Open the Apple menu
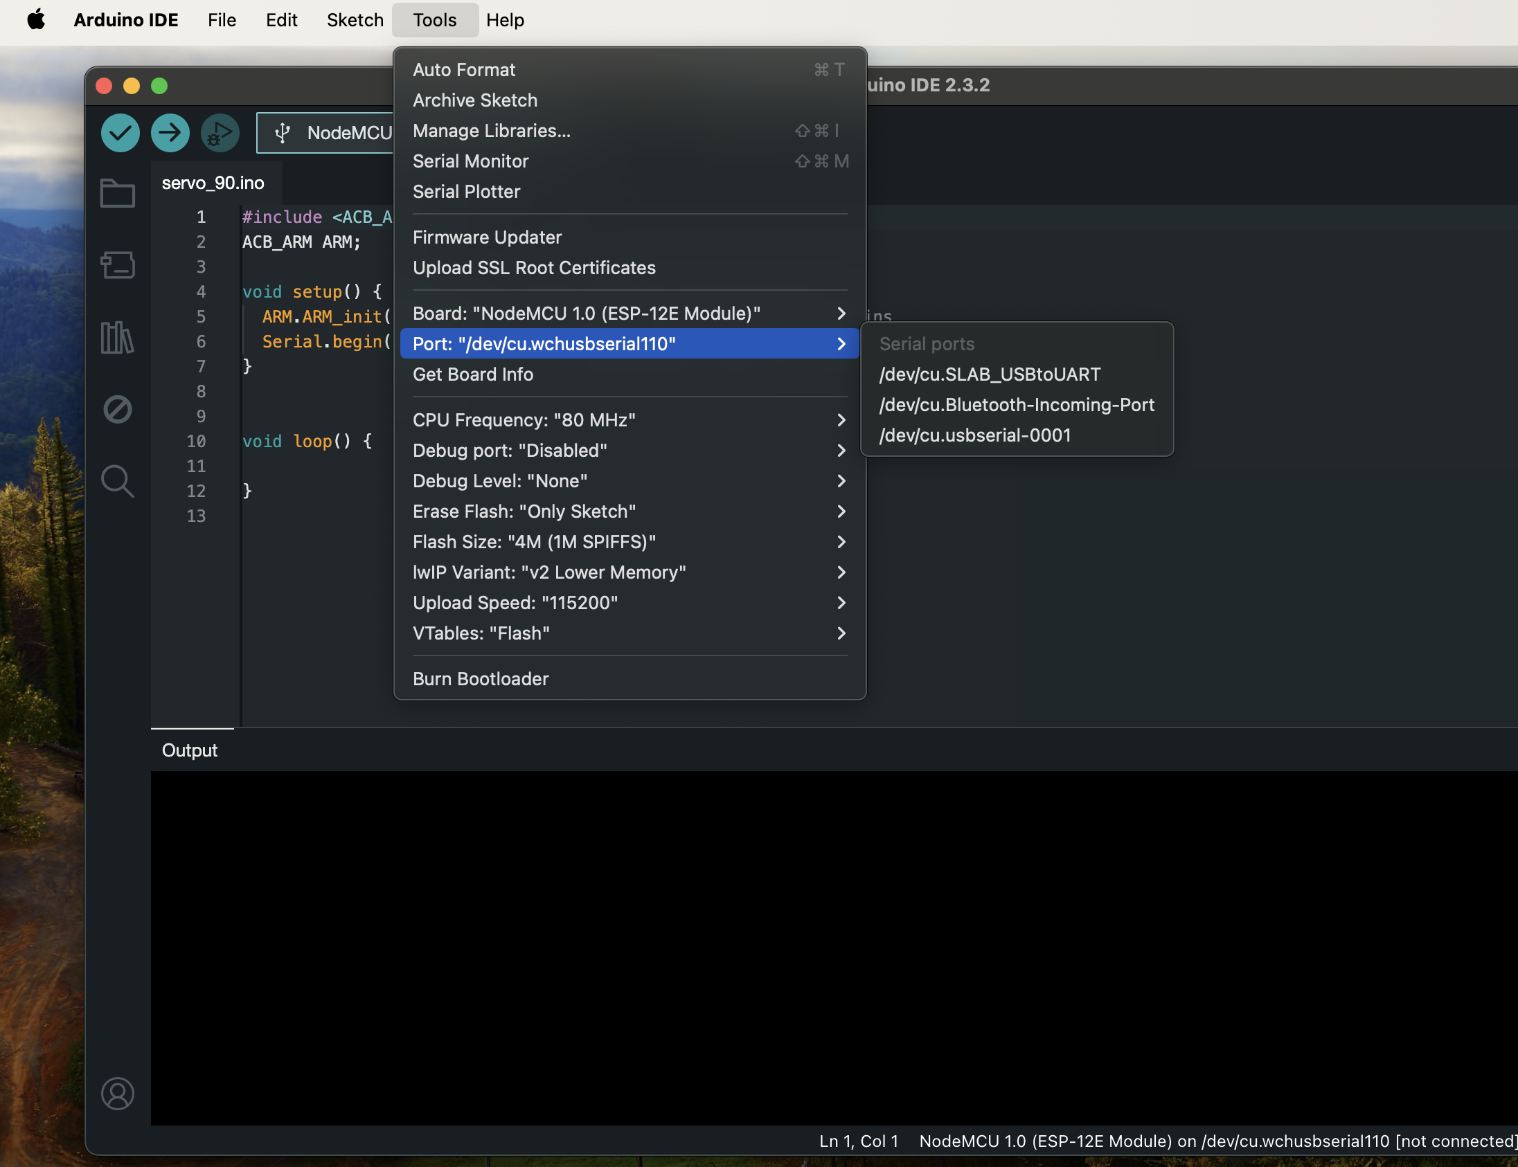 [x=36, y=19]
